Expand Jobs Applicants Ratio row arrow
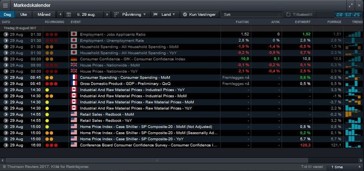The image size is (364, 171). pos(6,34)
